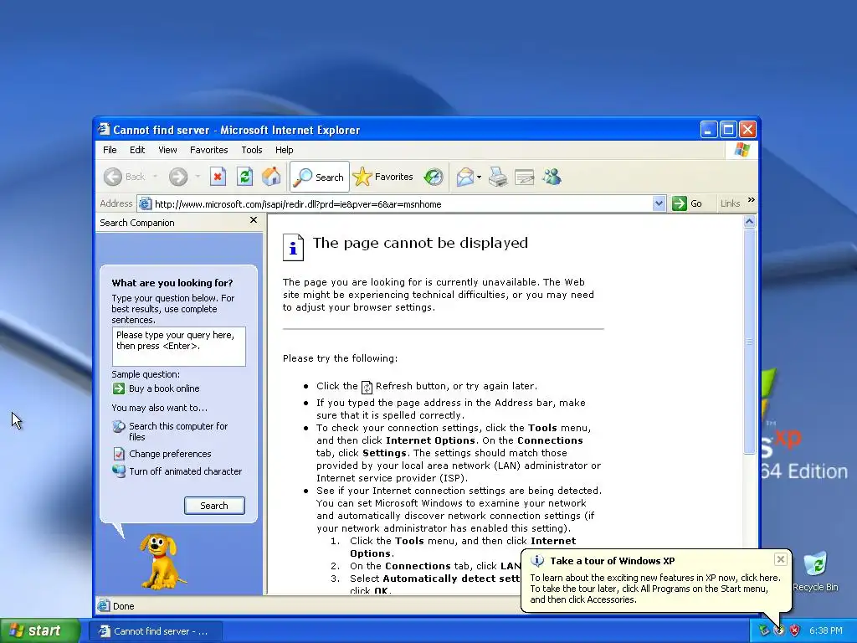
Task: Click the address URL text field
Action: 403,204
